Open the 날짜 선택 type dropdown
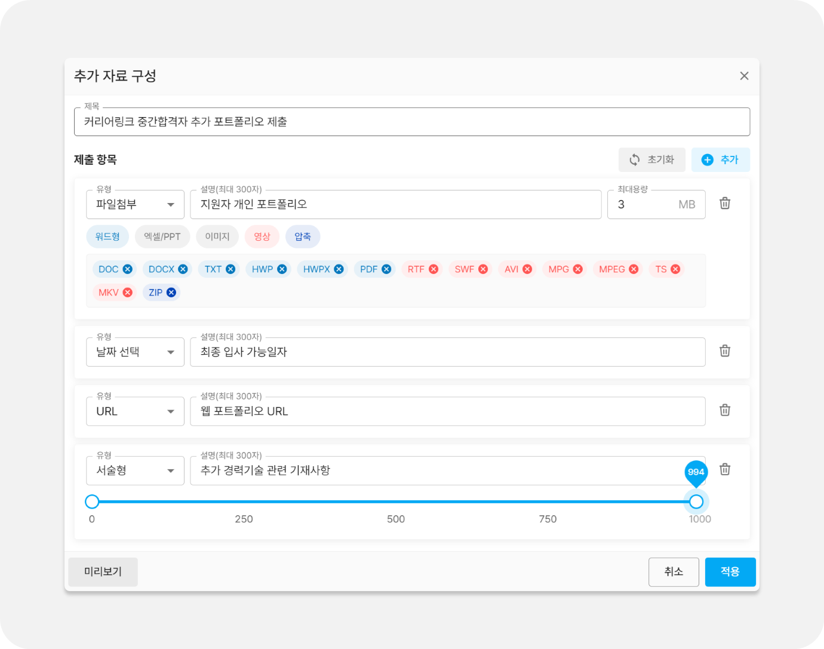824x649 pixels. click(135, 352)
